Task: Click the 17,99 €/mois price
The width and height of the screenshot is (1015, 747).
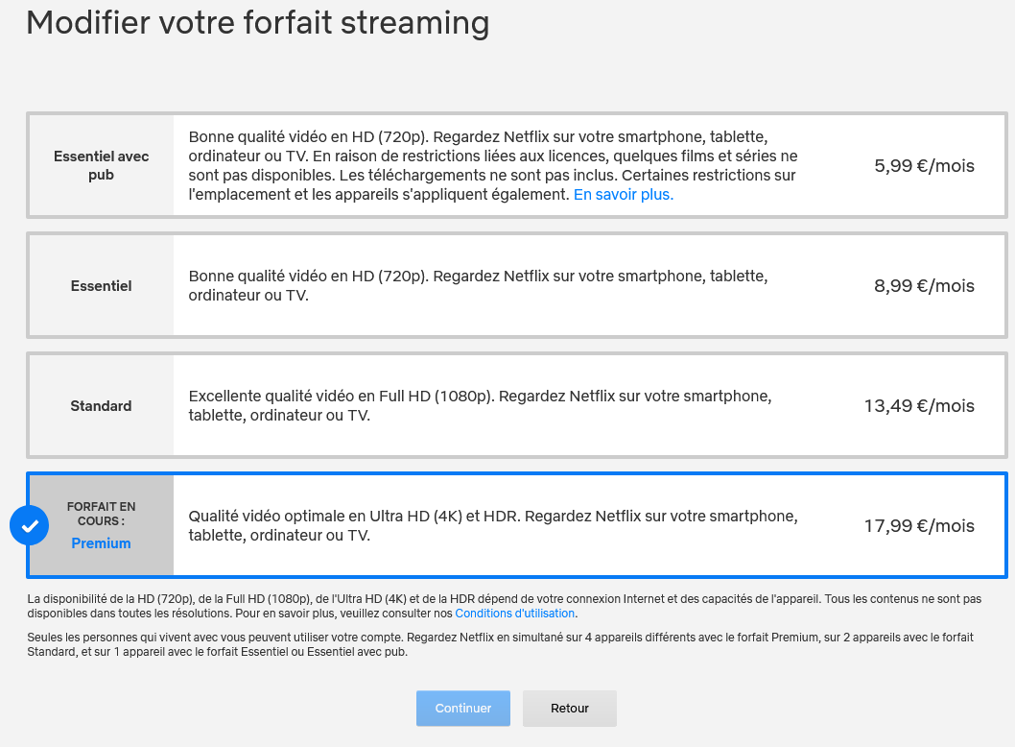Action: 919,525
